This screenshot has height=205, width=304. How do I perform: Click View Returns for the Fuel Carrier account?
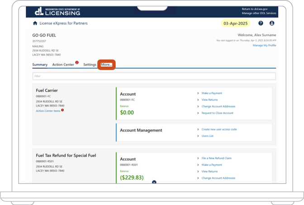(209, 100)
